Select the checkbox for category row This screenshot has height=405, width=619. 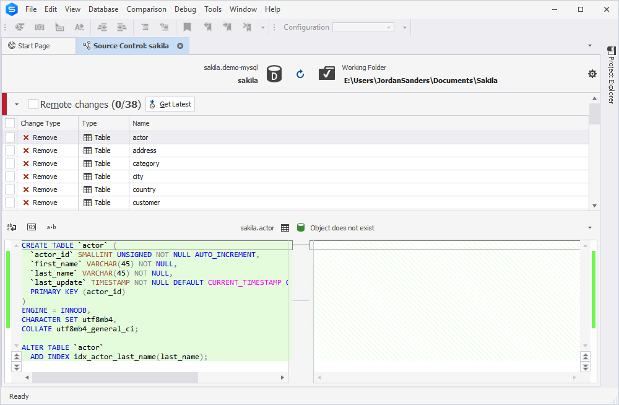(x=10, y=163)
